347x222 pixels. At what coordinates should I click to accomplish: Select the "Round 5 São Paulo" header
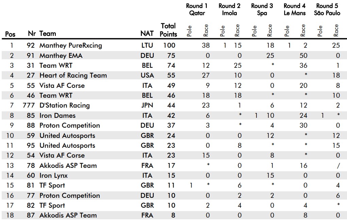(x=327, y=10)
